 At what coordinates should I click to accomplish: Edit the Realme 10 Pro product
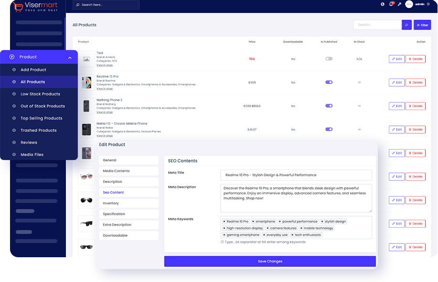[x=396, y=82]
